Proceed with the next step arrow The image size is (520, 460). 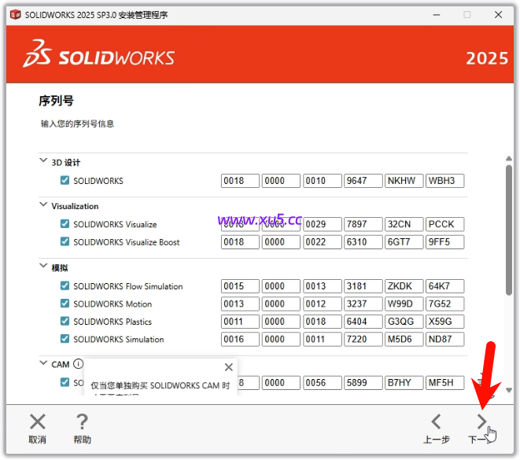tap(481, 422)
